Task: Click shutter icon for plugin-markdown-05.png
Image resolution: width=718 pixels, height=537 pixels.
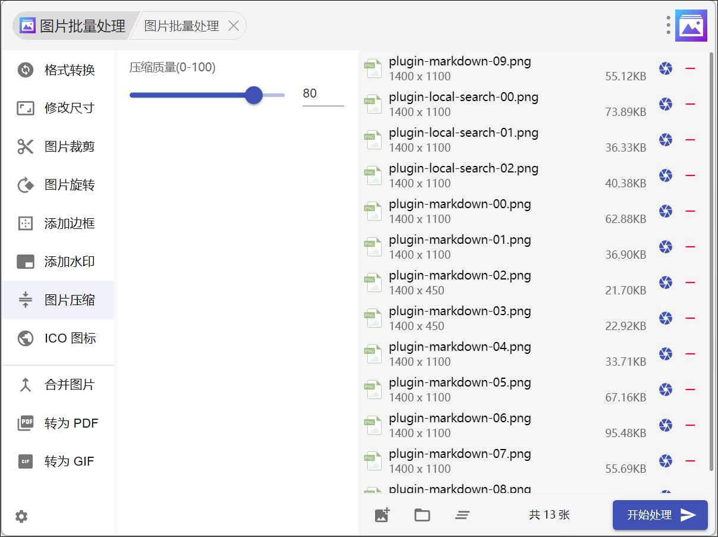Action: coord(666,390)
